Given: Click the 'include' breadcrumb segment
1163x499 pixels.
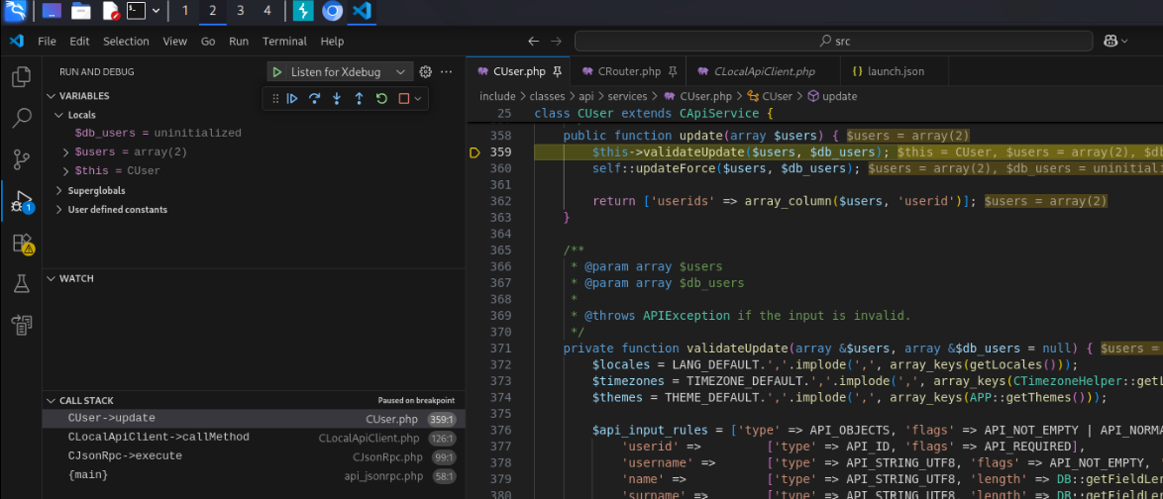Looking at the screenshot, I should (x=497, y=96).
